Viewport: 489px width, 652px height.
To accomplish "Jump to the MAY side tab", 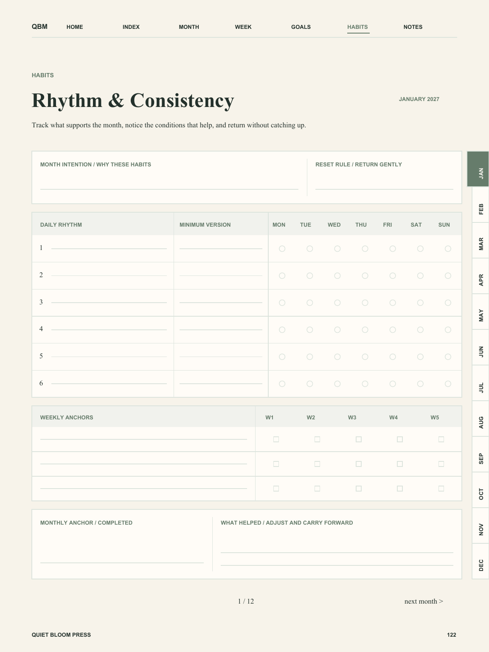I will tap(481, 312).
